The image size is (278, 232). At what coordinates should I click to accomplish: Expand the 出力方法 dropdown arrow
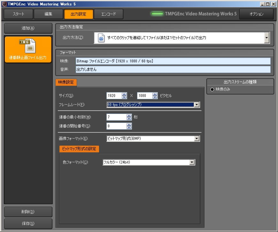tap(266, 38)
